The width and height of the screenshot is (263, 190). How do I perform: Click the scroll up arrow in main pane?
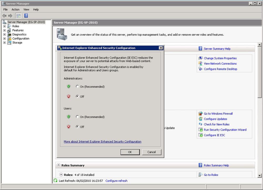pos(260,45)
